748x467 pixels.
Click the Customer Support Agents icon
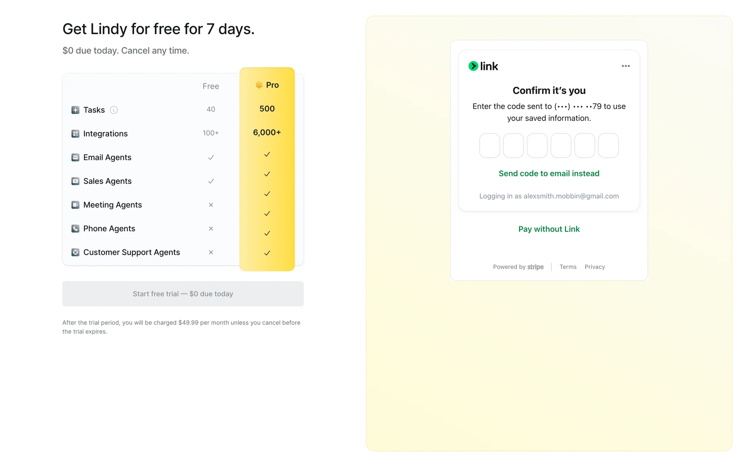point(75,253)
